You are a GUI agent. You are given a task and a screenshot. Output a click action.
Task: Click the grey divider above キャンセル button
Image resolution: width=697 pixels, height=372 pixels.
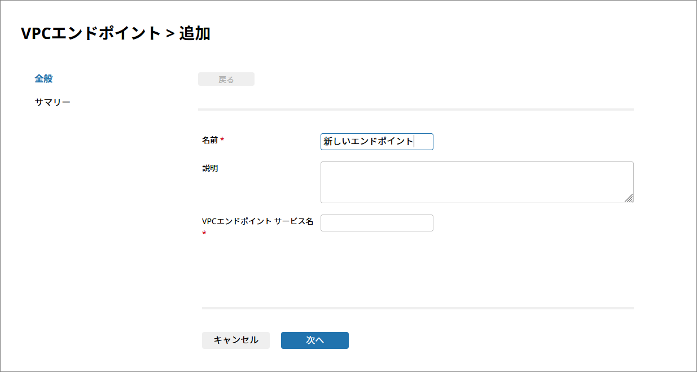(418, 308)
